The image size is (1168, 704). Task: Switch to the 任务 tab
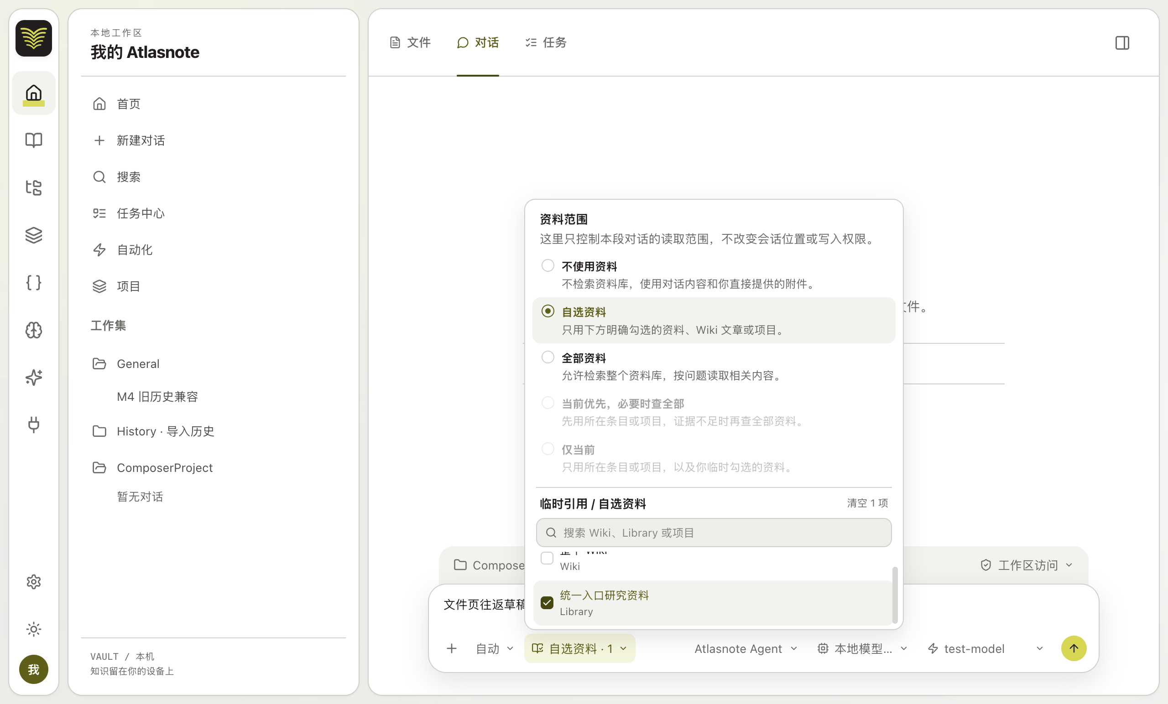coord(546,43)
